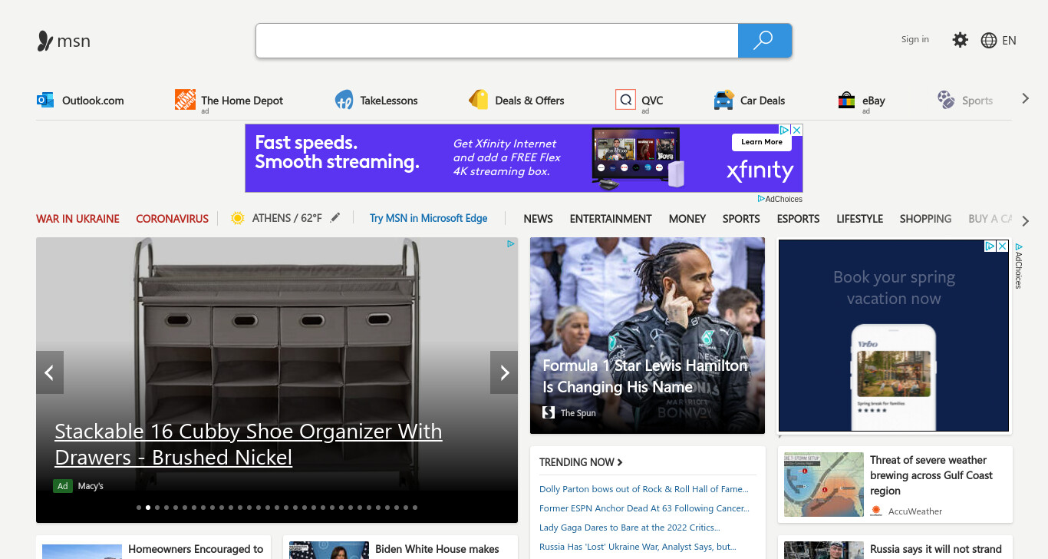Open the NEWS tab
This screenshot has width=1048, height=559.
coord(538,219)
